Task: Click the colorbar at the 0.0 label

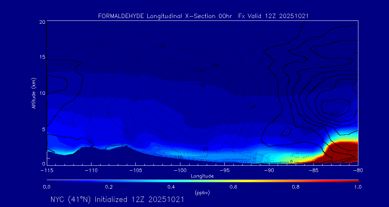Action: coord(47,187)
